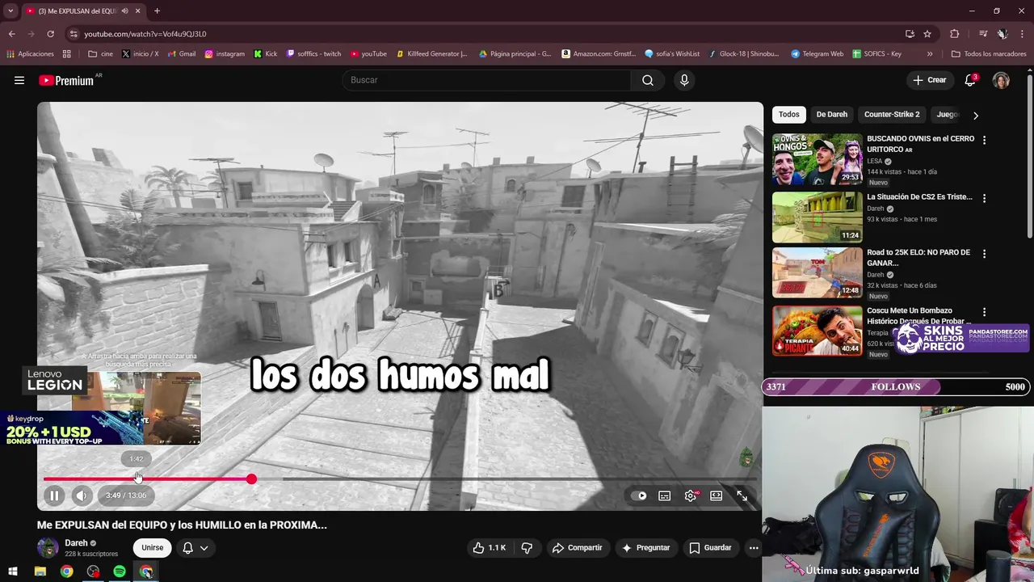Viewport: 1034px width, 582px height.
Task: Share the video via Compartir
Action: pyautogui.click(x=577, y=548)
